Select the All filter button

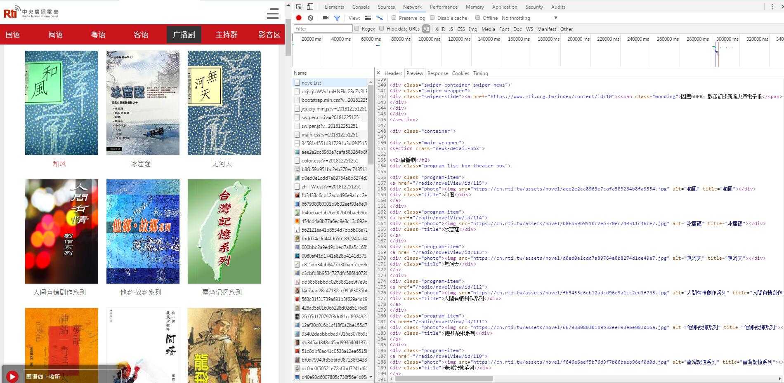pos(426,29)
